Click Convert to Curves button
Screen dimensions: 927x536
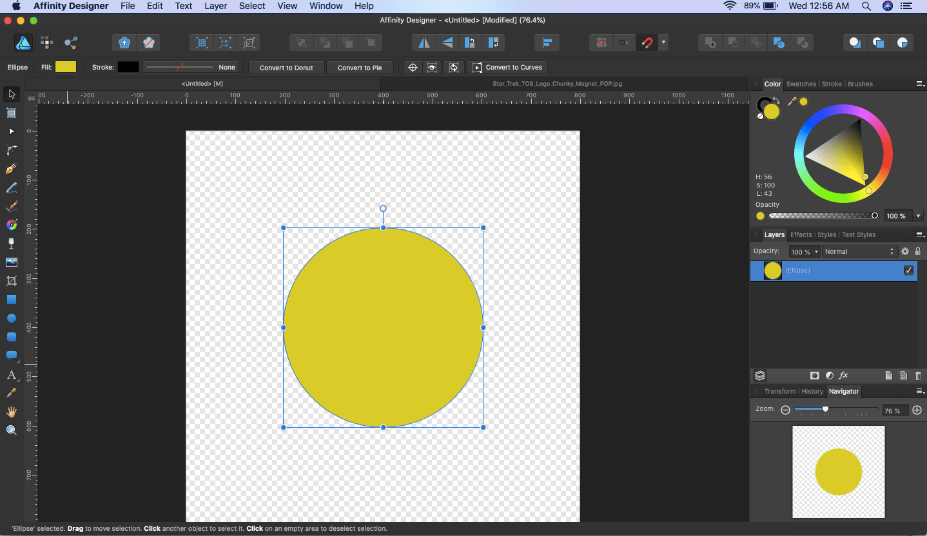[507, 68]
